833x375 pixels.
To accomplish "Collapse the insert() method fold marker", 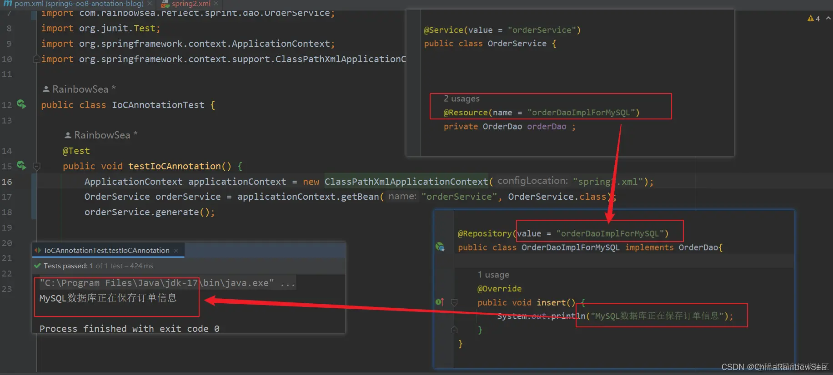I will coord(454,302).
